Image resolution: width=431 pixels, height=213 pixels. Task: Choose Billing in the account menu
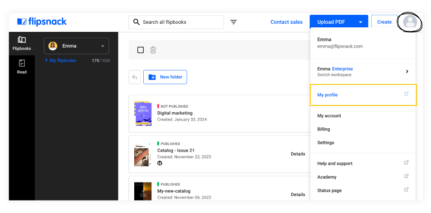[324, 129]
